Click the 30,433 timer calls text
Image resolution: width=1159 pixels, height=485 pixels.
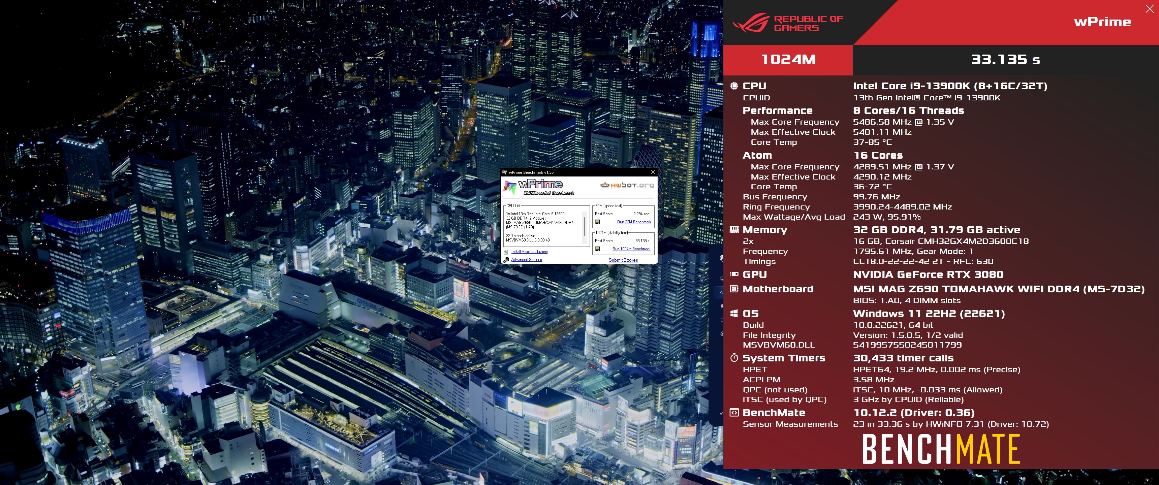pyautogui.click(x=903, y=358)
